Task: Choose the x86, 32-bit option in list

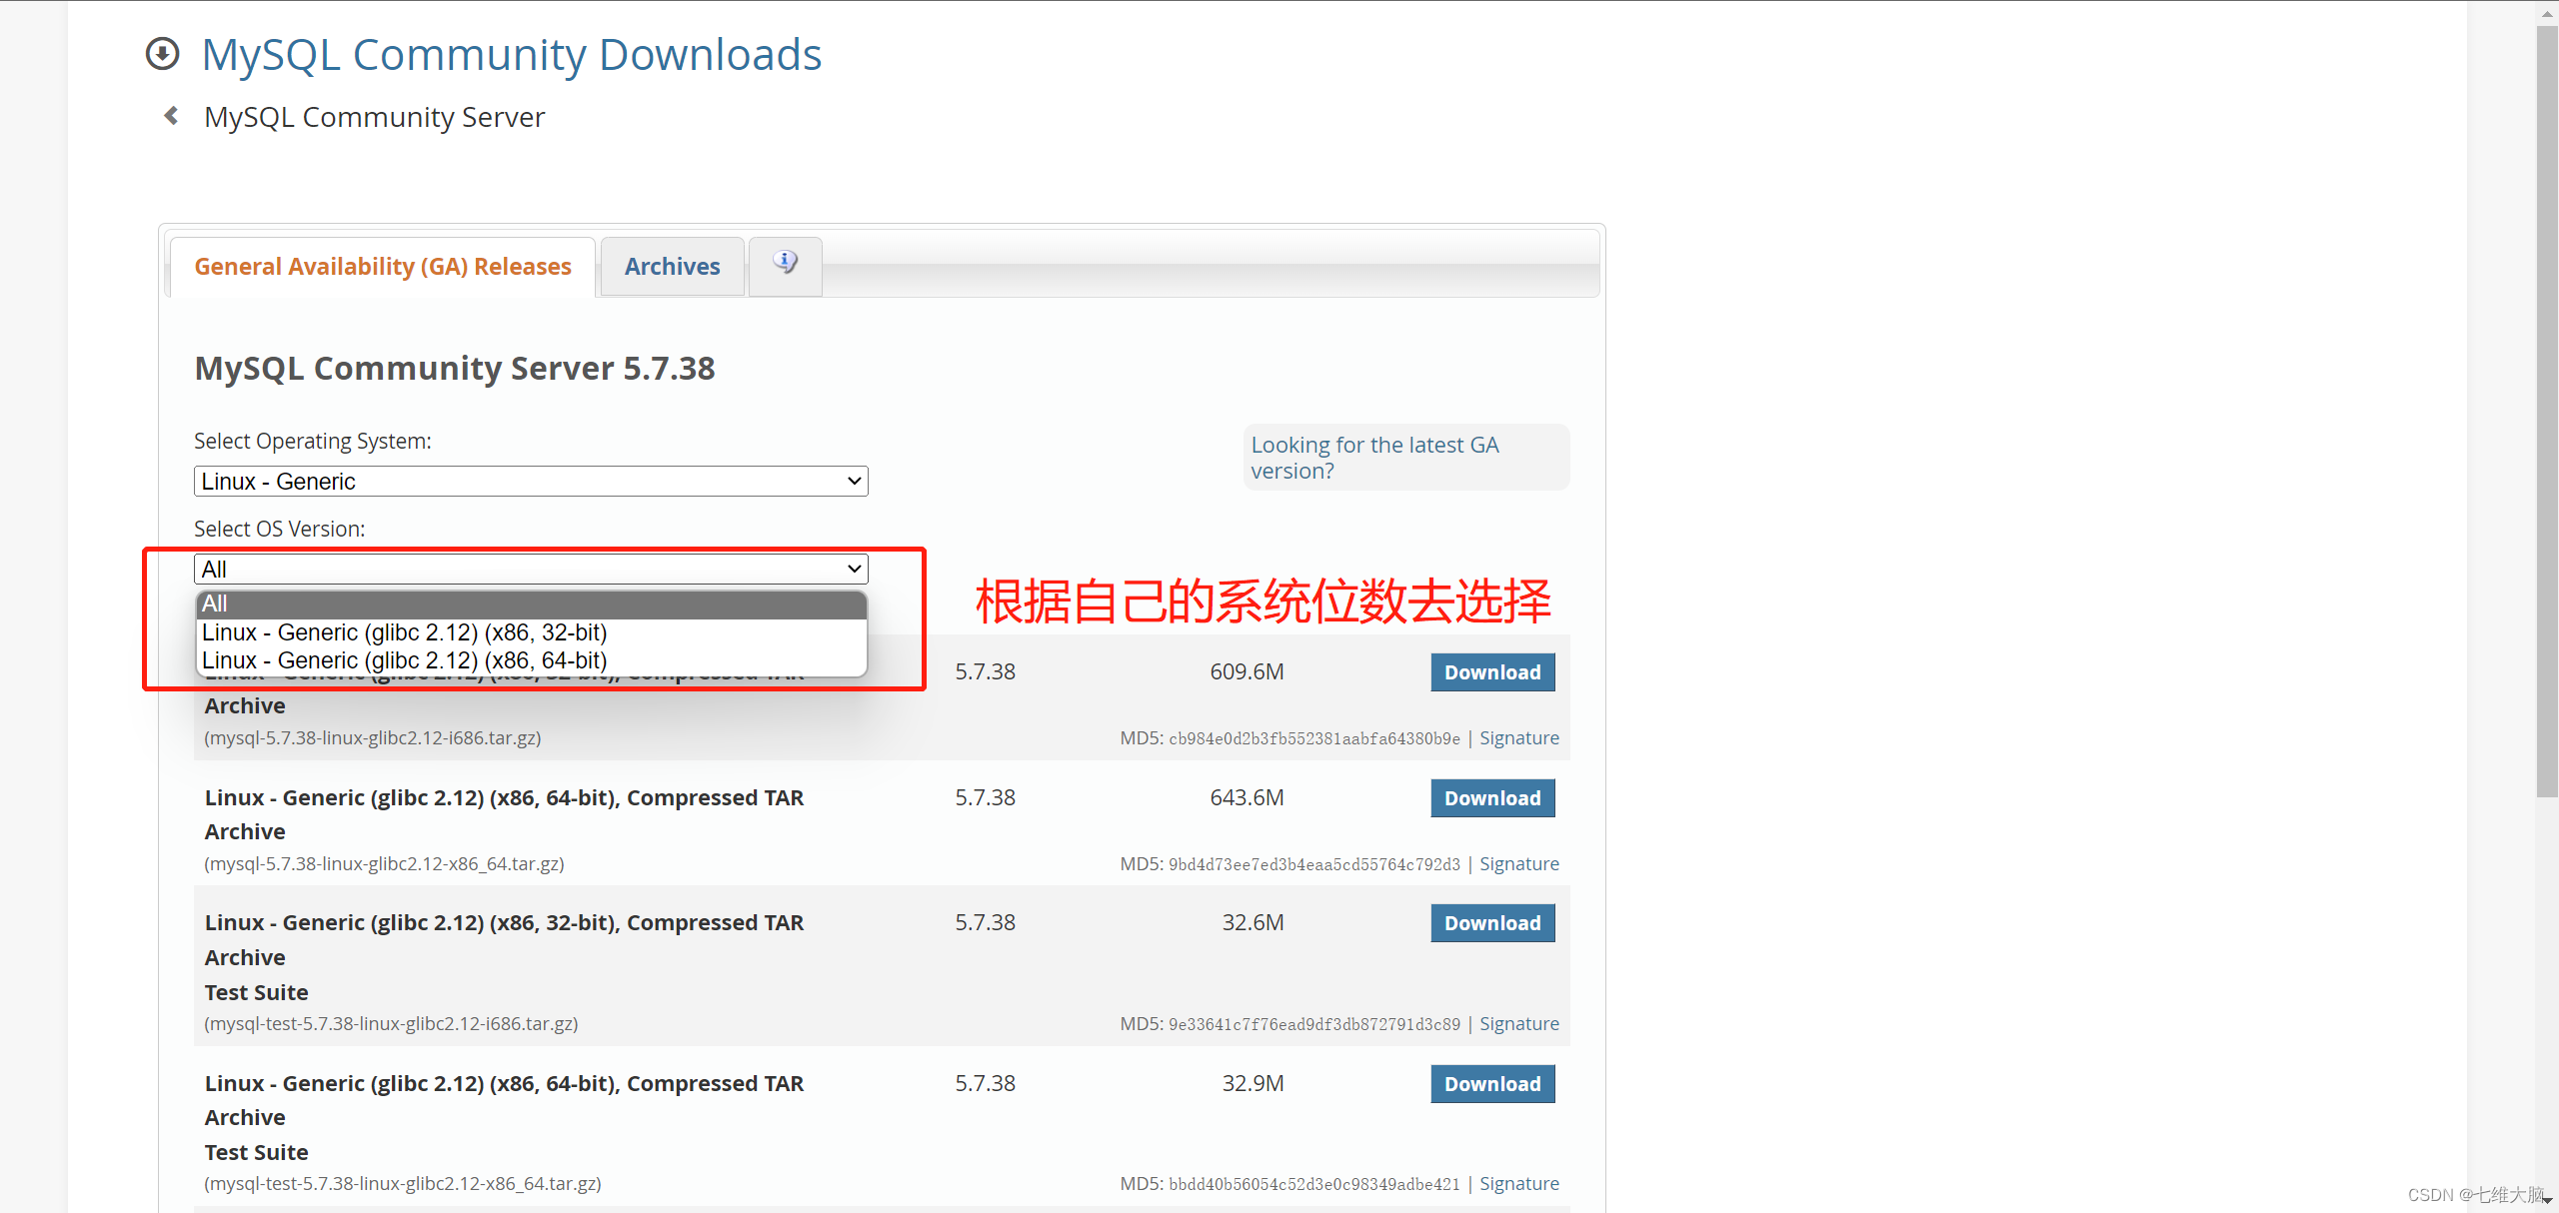Action: tap(405, 632)
